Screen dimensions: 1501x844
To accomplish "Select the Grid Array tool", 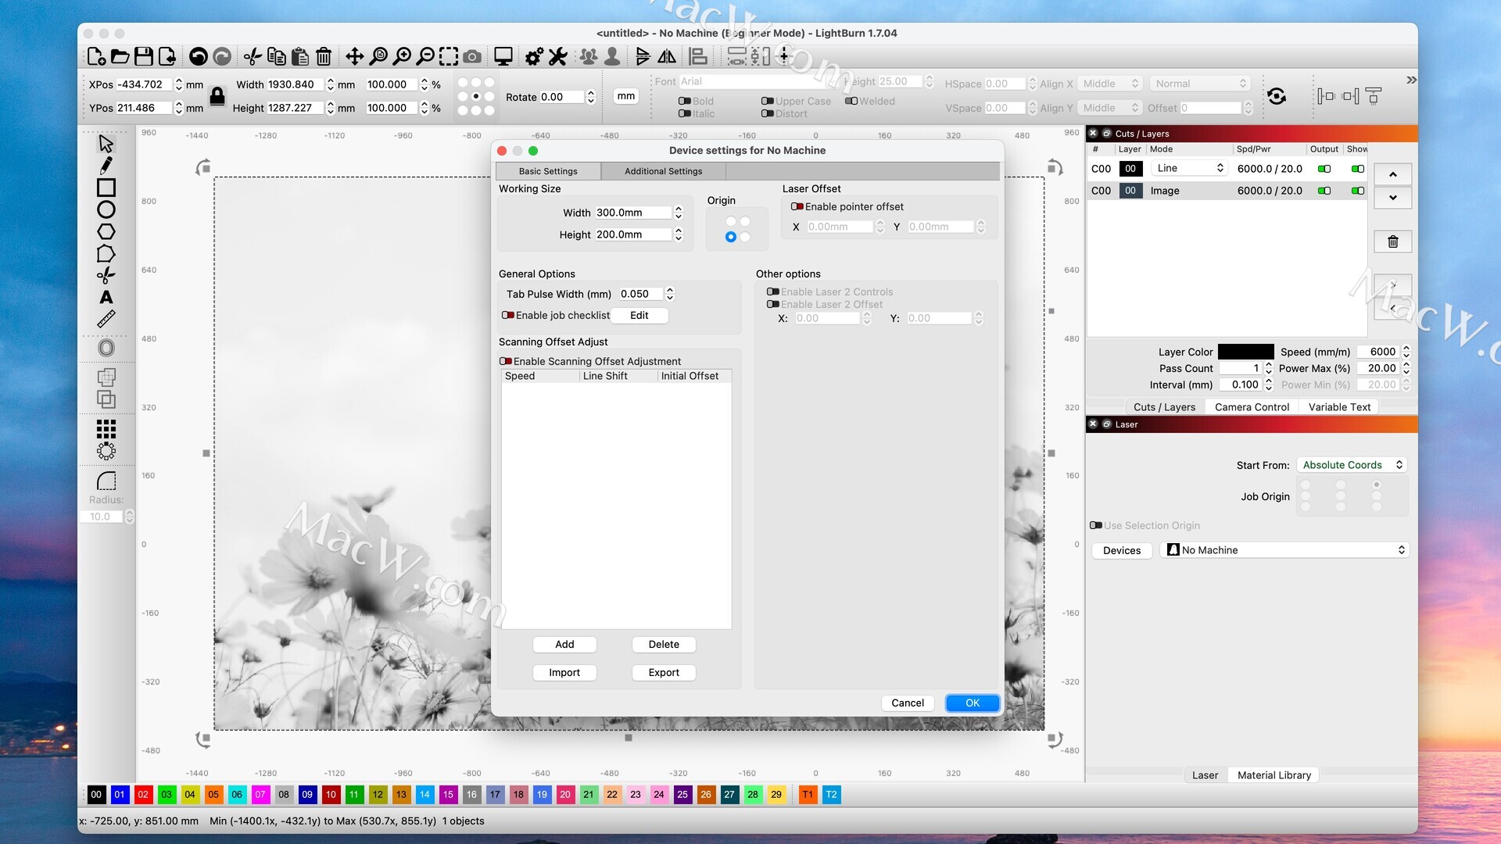I will pyautogui.click(x=106, y=428).
